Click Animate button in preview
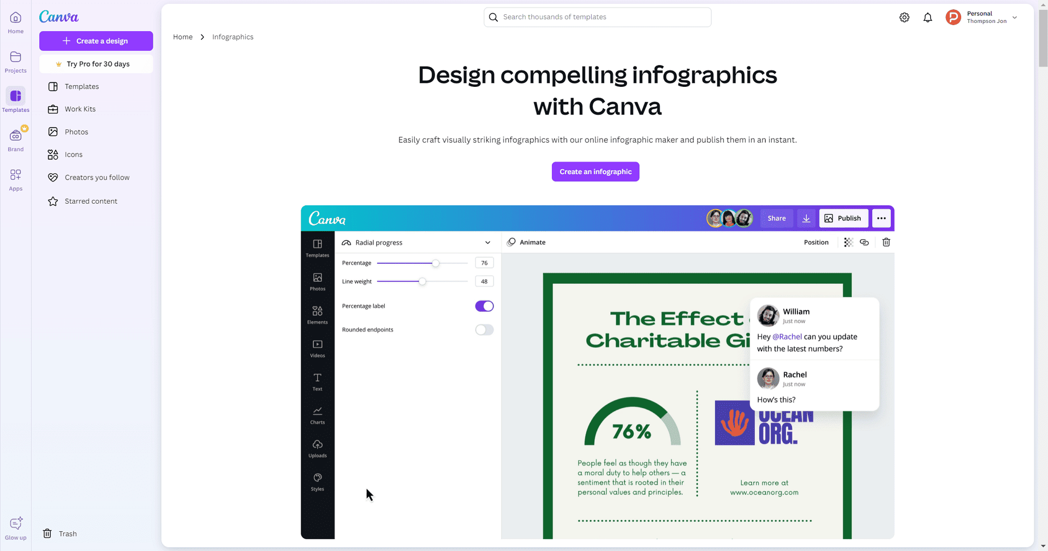The width and height of the screenshot is (1048, 551). (526, 242)
